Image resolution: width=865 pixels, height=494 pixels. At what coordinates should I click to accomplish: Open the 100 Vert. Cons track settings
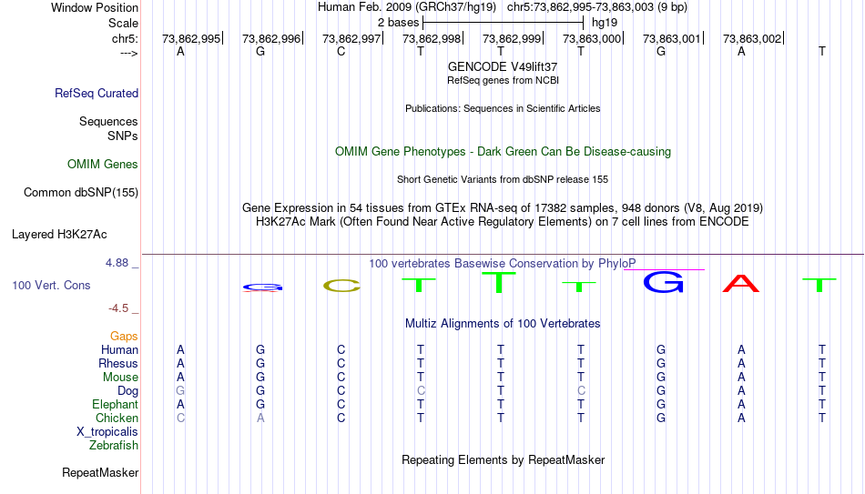pyautogui.click(x=51, y=285)
